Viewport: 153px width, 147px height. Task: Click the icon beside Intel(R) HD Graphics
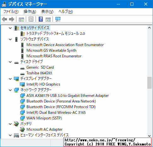[22, 85]
